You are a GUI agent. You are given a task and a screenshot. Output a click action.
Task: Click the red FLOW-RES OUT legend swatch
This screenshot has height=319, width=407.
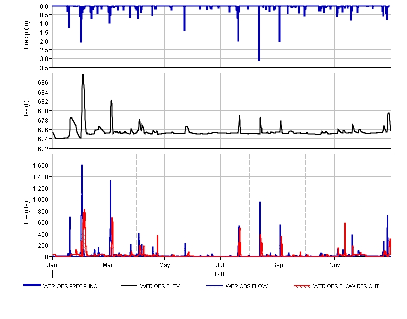[302, 286]
